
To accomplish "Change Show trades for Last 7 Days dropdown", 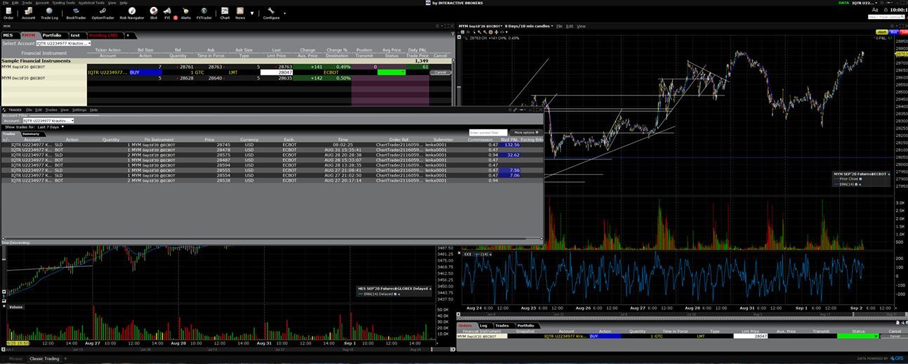I will [51, 127].
